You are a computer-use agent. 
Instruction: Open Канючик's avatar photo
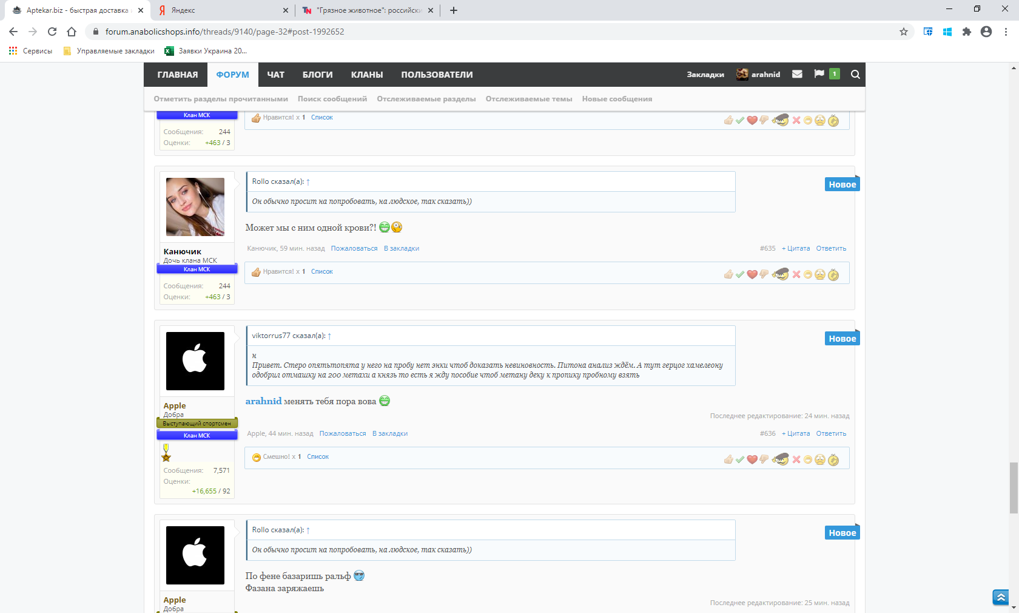(195, 207)
